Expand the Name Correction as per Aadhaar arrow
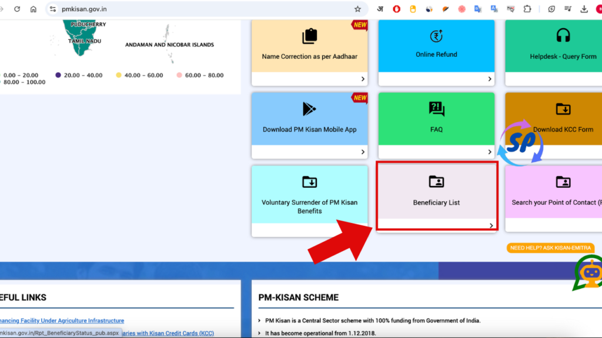 tap(363, 79)
